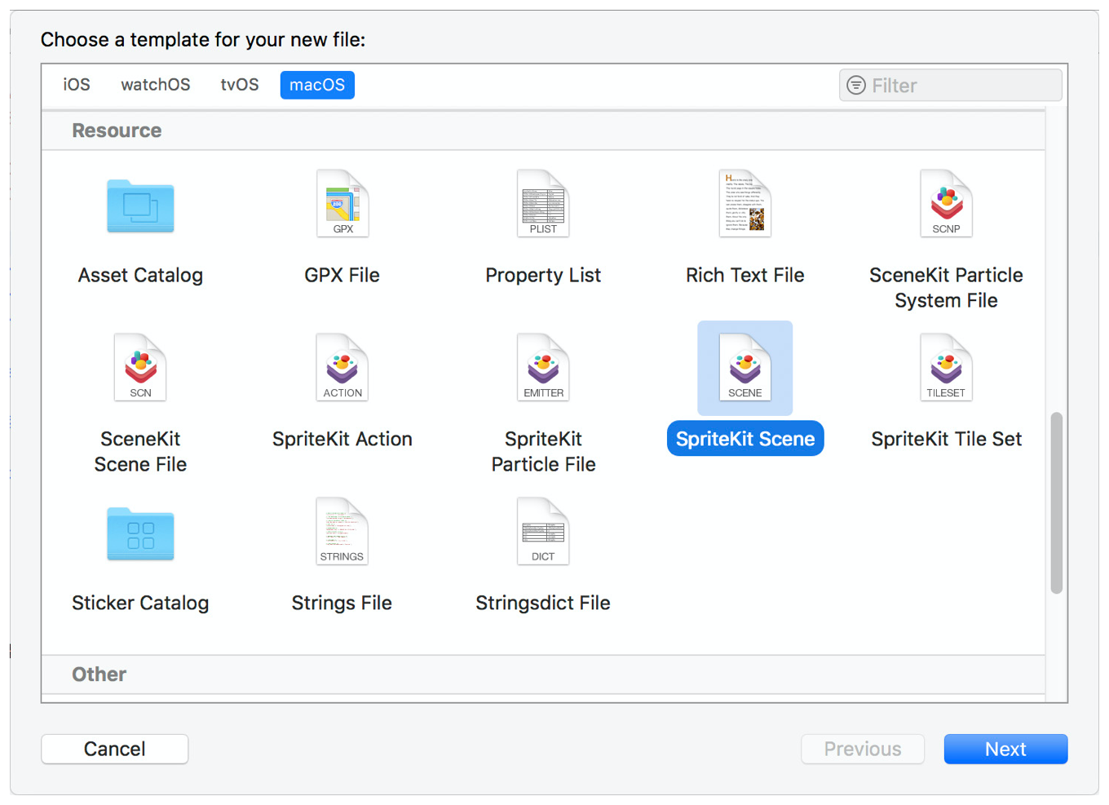This screenshot has width=1109, height=805.
Task: Switch to the iOS platform tab
Action: (77, 85)
